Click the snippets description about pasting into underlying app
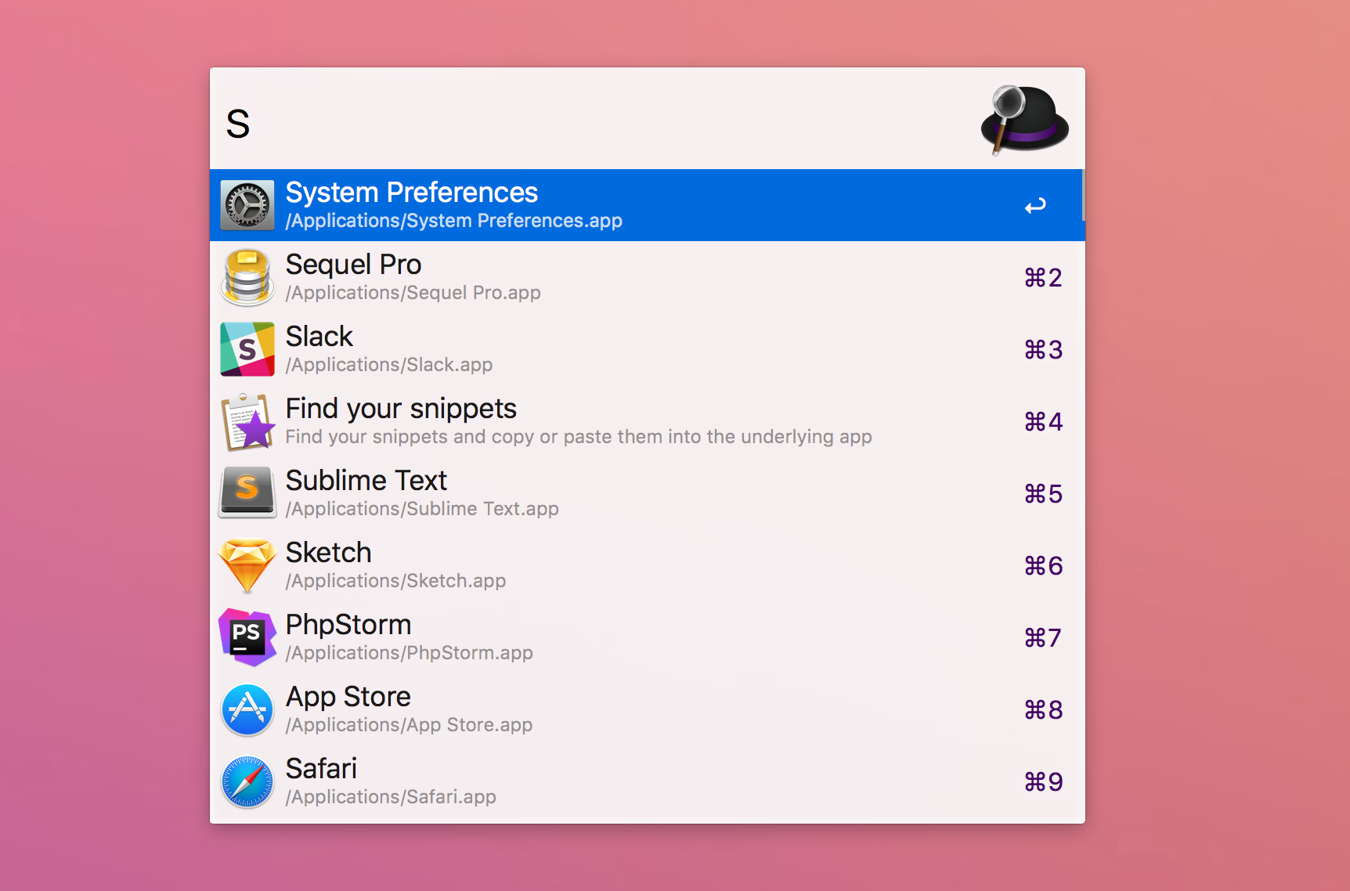 [x=579, y=437]
